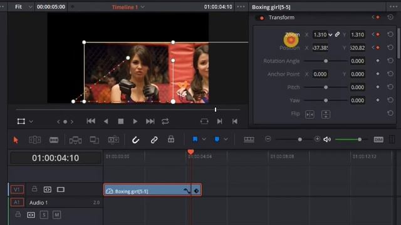401x225 pixels.
Task: Toggle Linked Selection chain icon
Action: pyautogui.click(x=154, y=140)
